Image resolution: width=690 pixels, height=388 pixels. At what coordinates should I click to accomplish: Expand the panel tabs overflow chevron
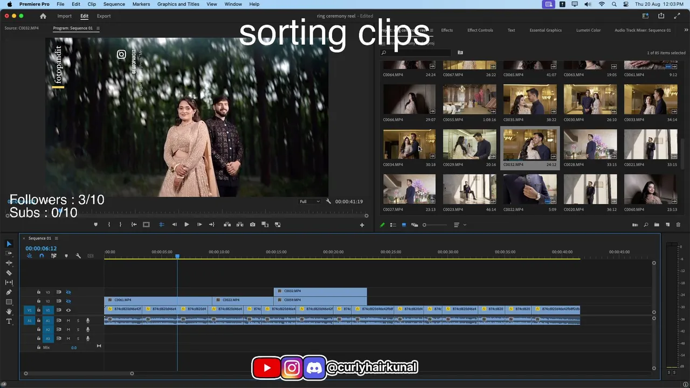click(x=686, y=30)
